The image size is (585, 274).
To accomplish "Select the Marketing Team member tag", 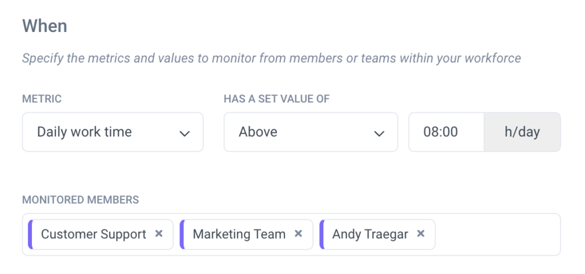I will pos(246,235).
